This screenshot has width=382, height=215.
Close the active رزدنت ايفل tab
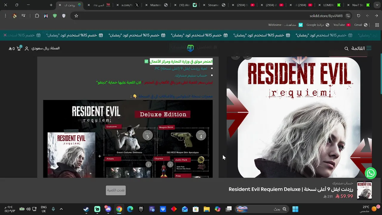(60, 5)
